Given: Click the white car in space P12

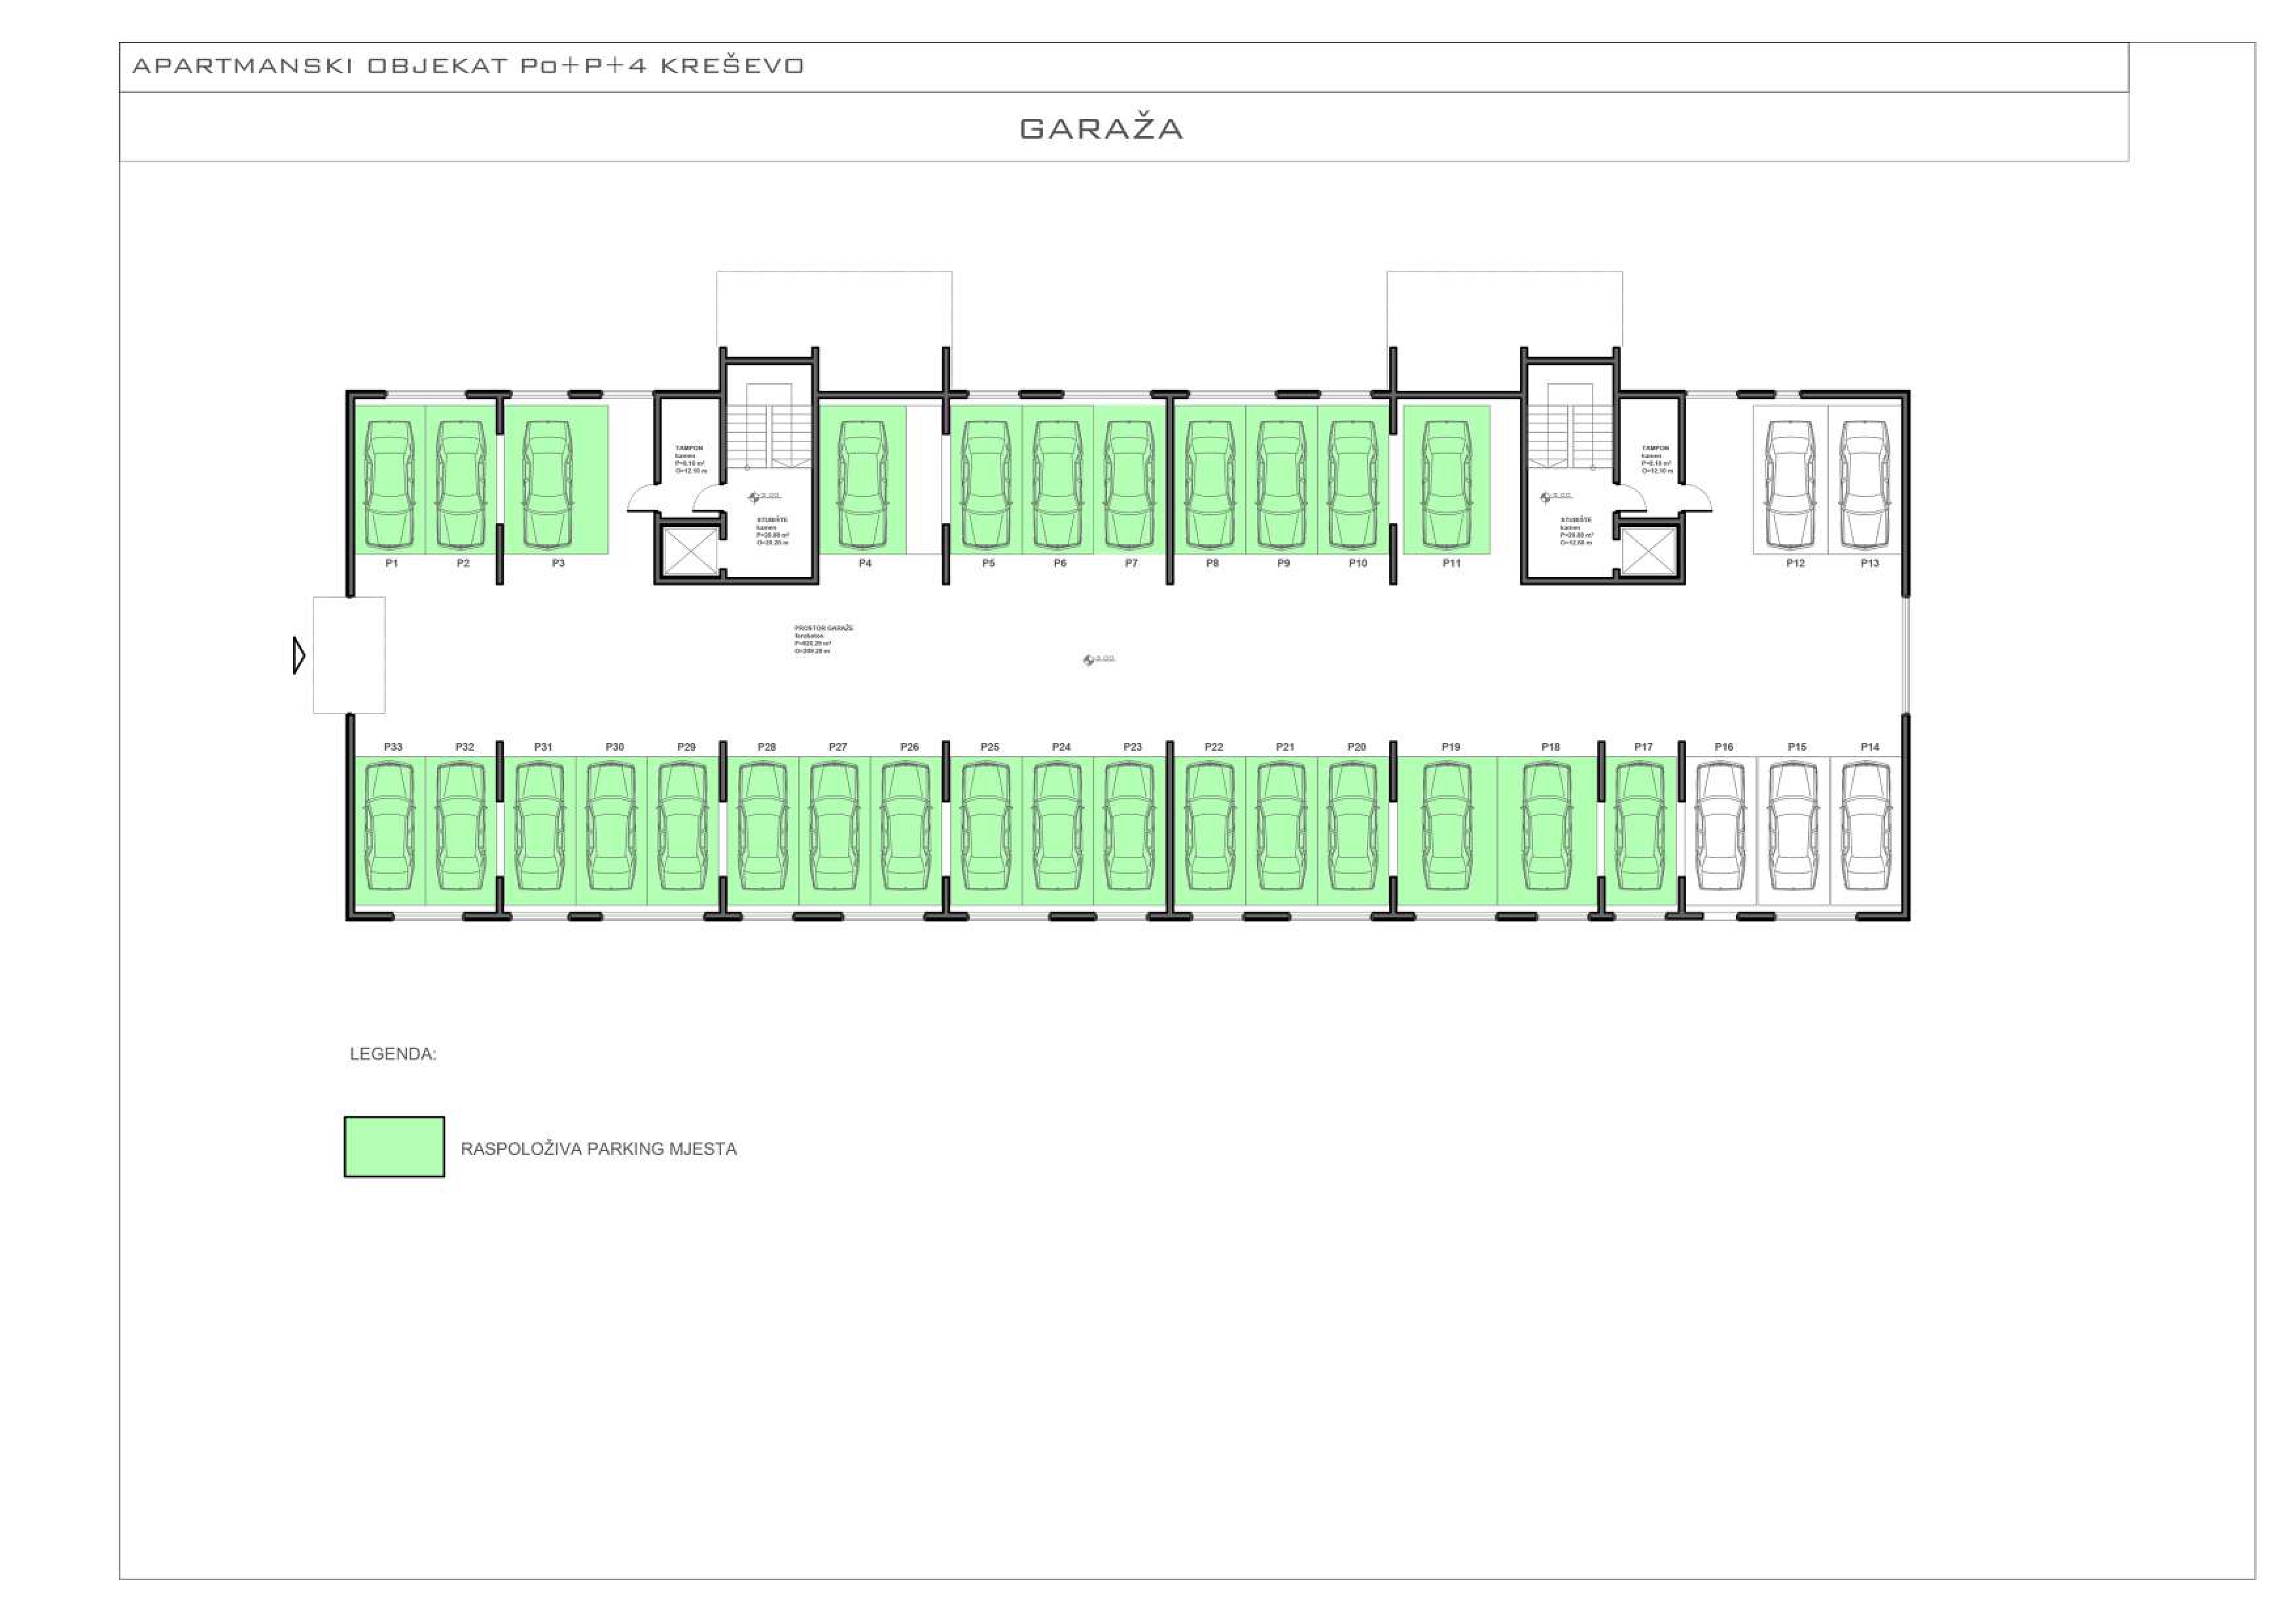Looking at the screenshot, I should [x=1790, y=485].
